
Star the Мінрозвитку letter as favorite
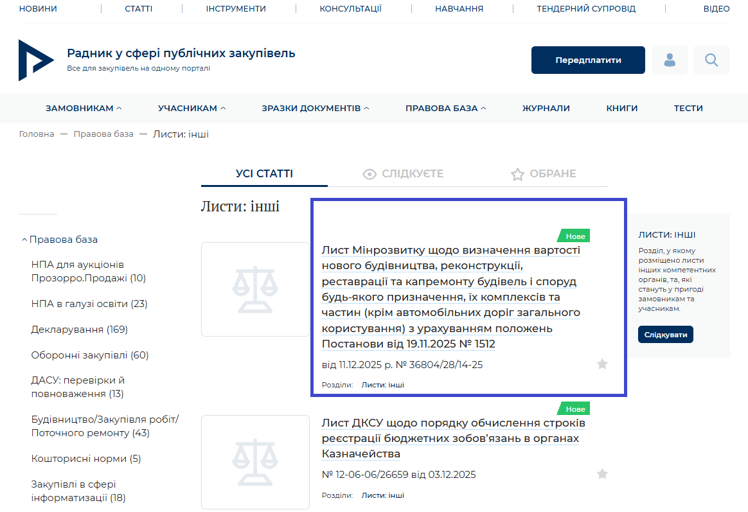pyautogui.click(x=602, y=364)
